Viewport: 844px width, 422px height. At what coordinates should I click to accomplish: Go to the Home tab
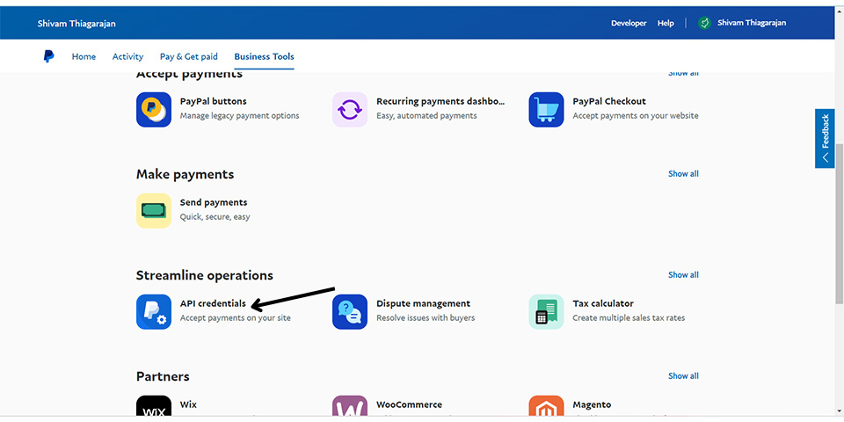(84, 56)
